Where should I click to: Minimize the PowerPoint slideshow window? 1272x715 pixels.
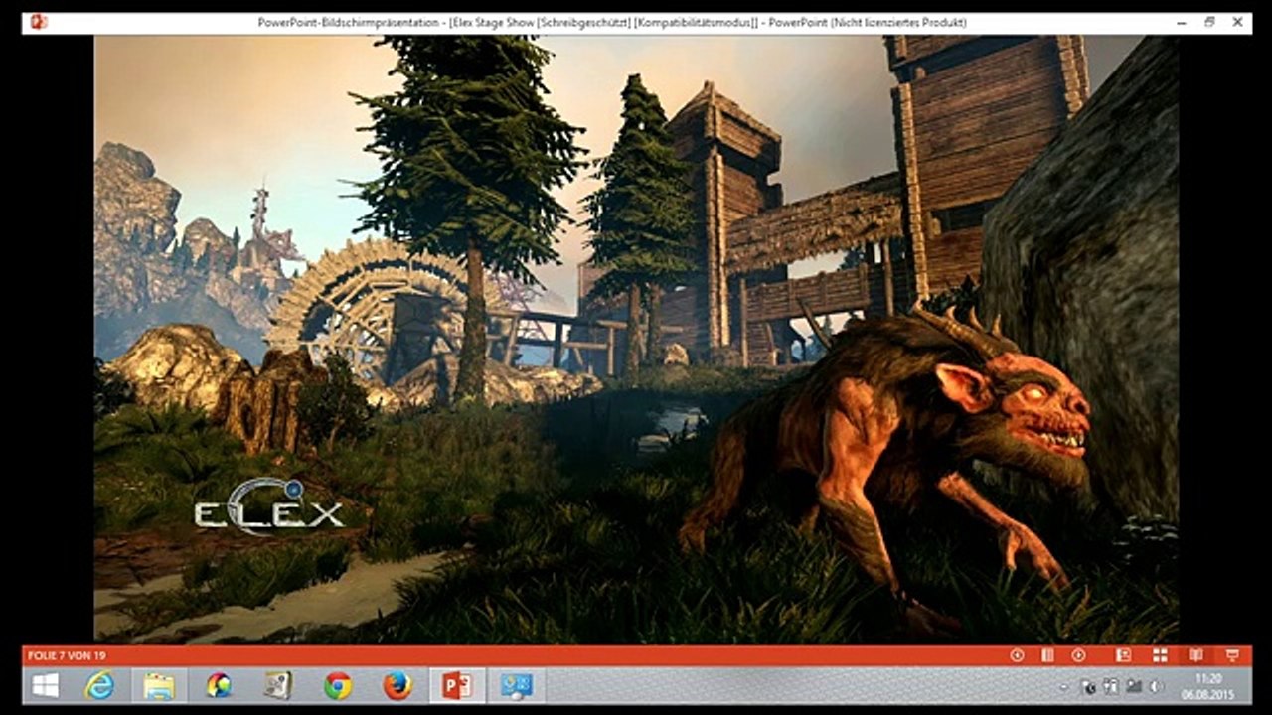pos(1182,22)
